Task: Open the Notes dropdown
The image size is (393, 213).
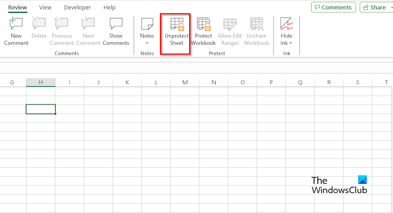Action: 147,31
